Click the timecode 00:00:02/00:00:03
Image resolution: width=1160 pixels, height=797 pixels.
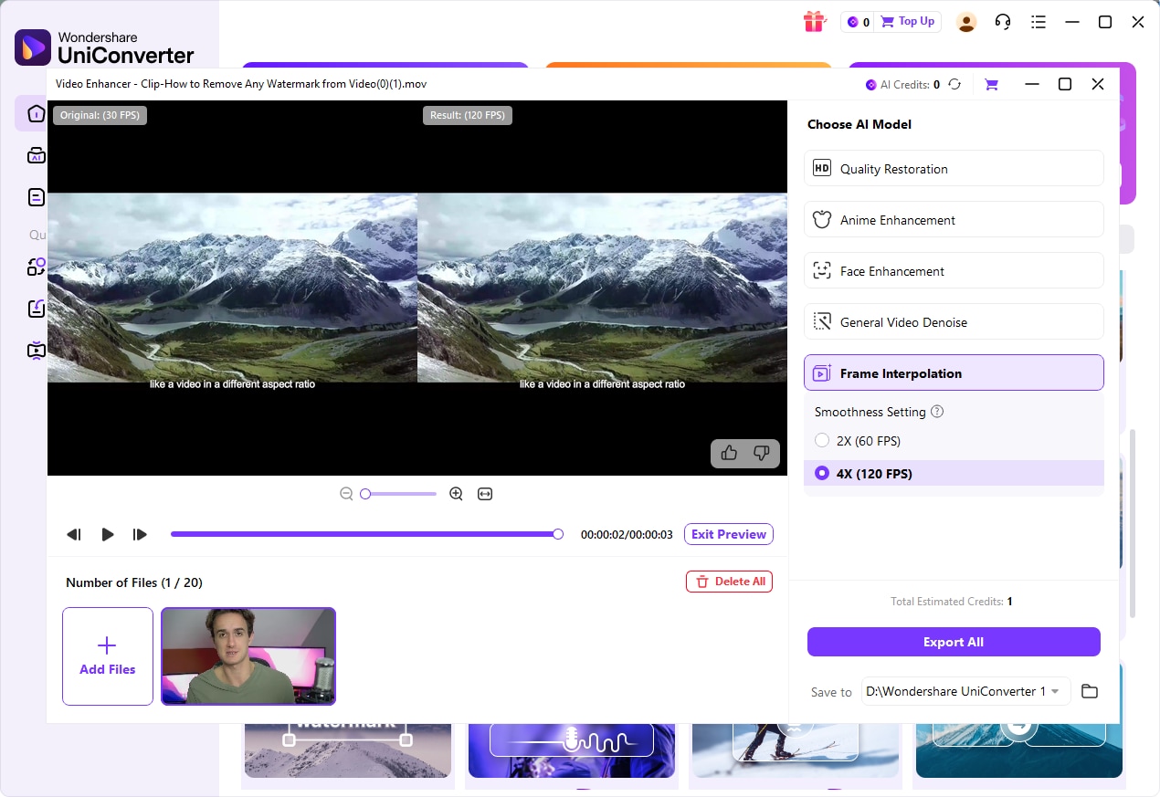pyautogui.click(x=627, y=535)
